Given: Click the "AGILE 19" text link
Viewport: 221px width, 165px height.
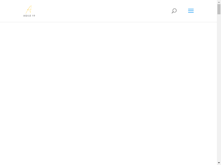Looking at the screenshot, I should pyautogui.click(x=29, y=16).
